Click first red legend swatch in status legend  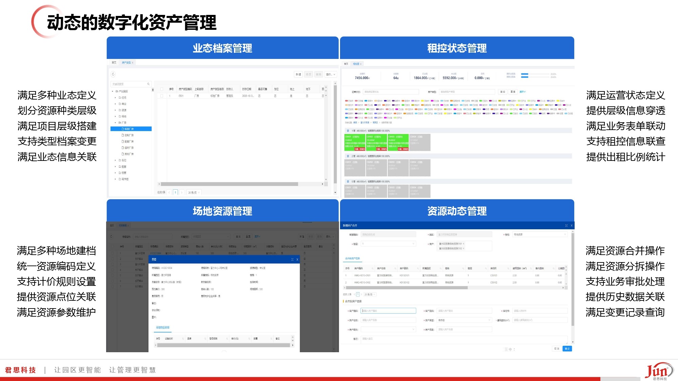click(346, 101)
